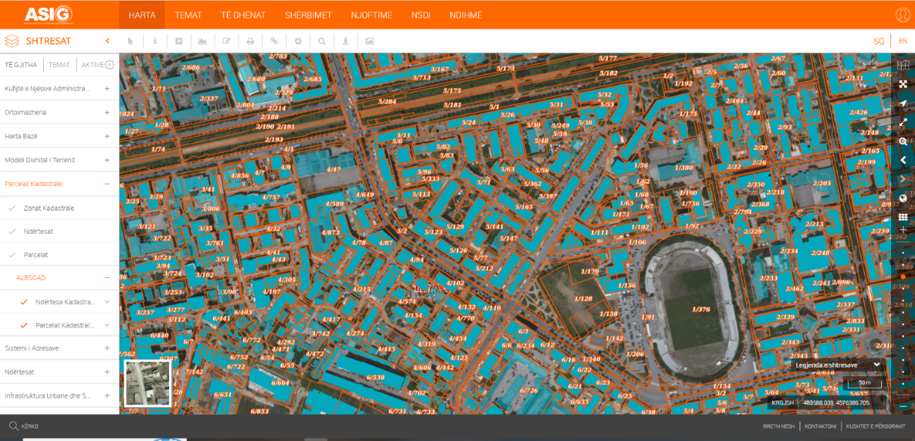This screenshot has height=441, width=915.
Task: Activate the info identify tool
Action: click(x=155, y=41)
